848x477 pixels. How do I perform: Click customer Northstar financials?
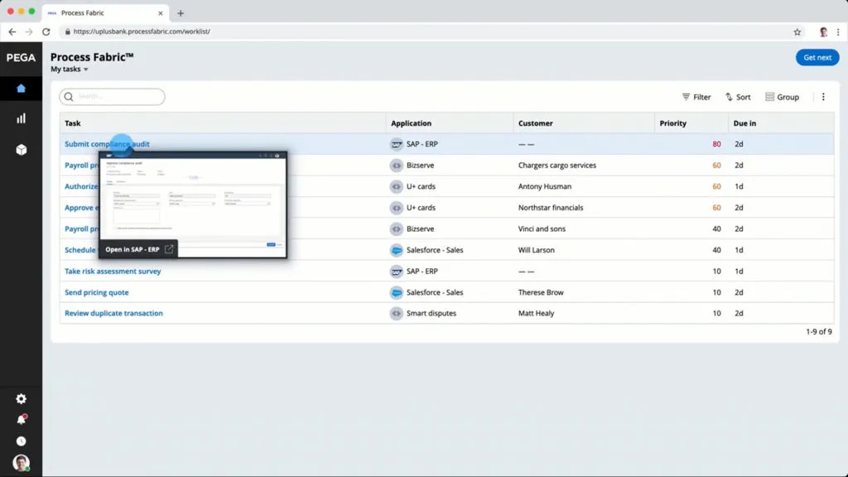[x=551, y=208]
